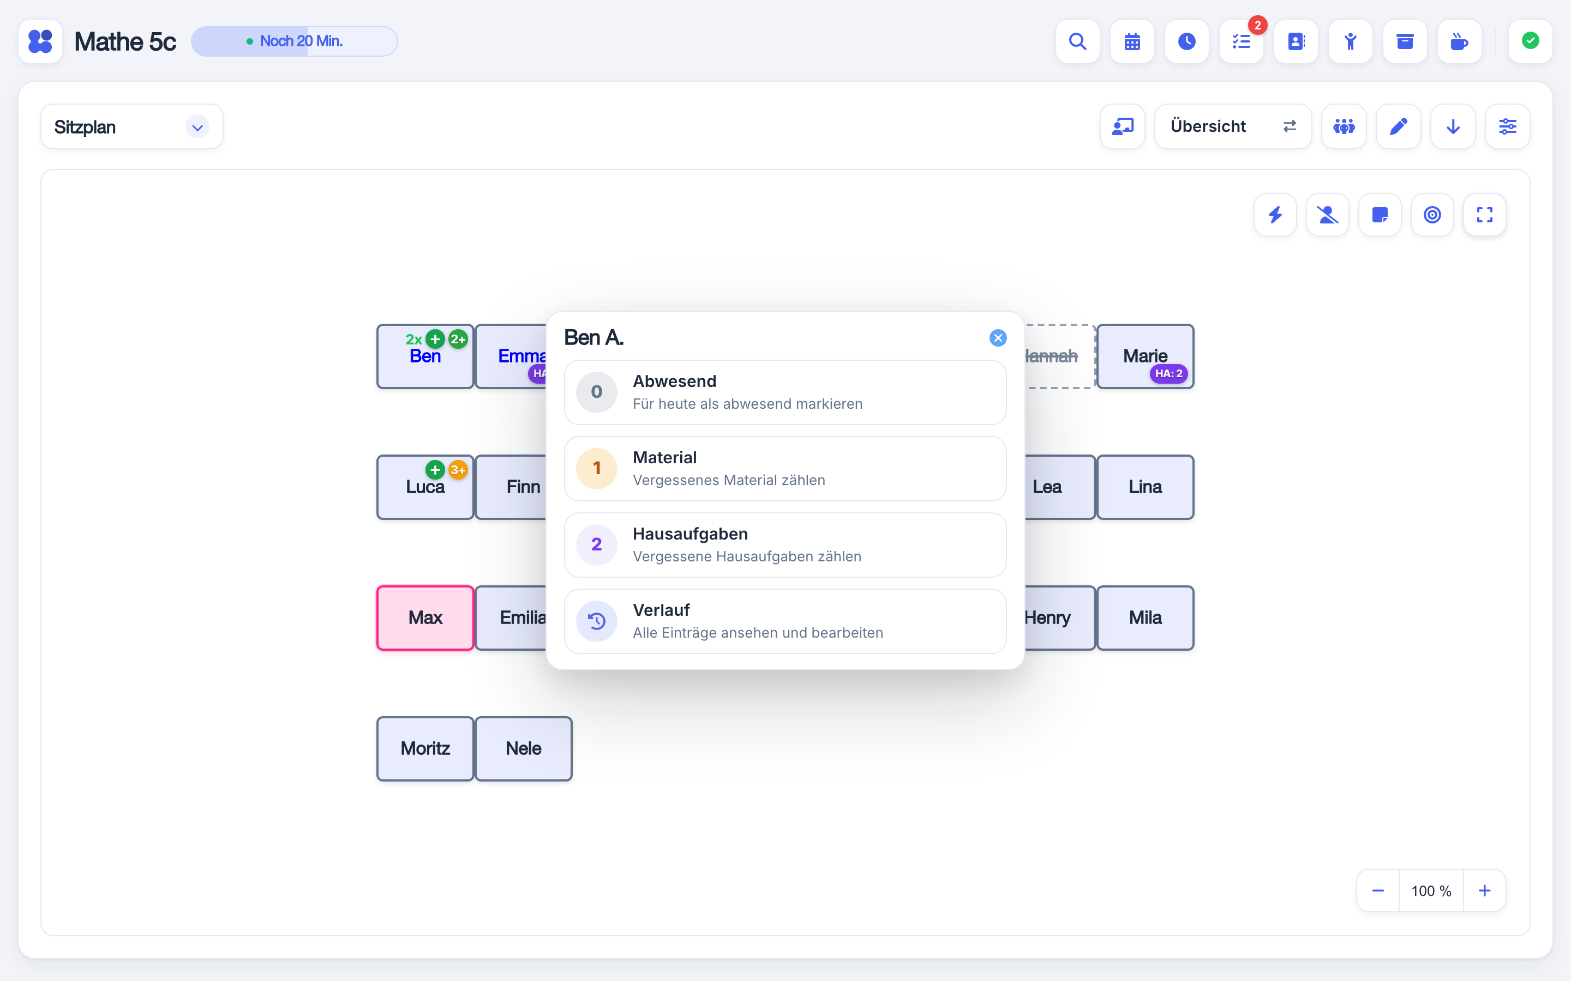The width and height of the screenshot is (1571, 981).
Task: Open the app logo home button
Action: point(40,41)
